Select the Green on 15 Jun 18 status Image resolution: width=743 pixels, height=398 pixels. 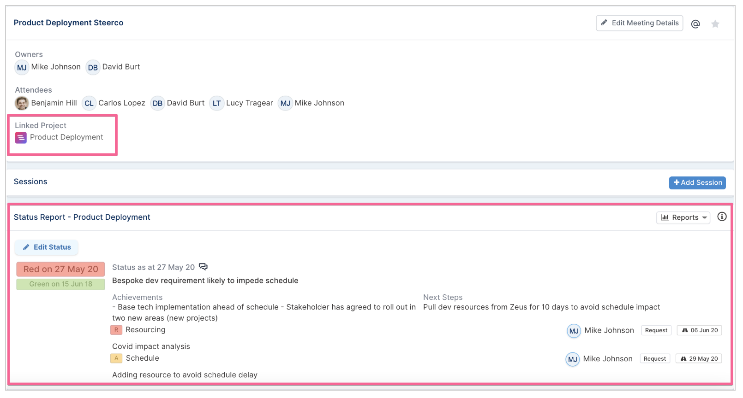(61, 284)
